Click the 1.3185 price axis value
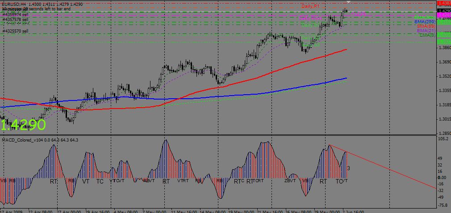Viewport: 451px width, 213px height. (444, 104)
